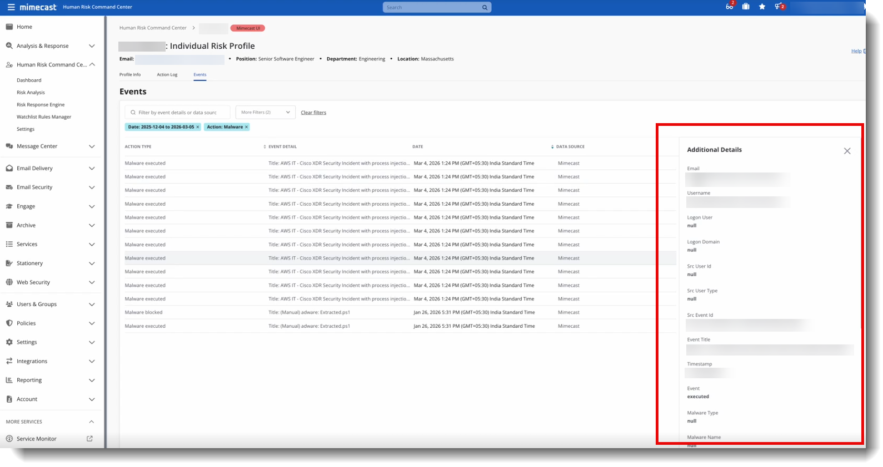Click the Home icon in sidebar
Viewport: 883px width, 467px height.
pyautogui.click(x=9, y=27)
